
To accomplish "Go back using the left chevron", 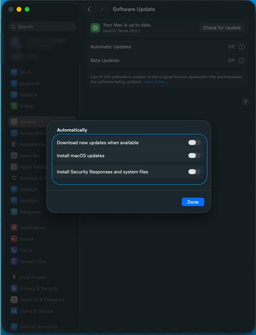I will 89,9.
